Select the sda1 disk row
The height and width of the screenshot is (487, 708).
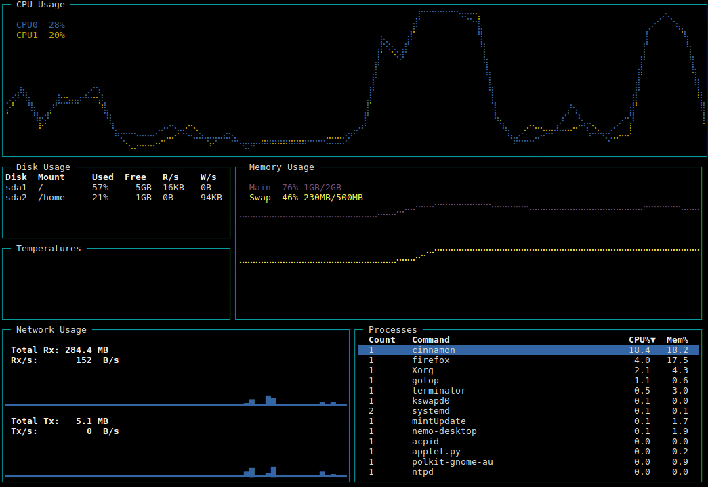[16, 188]
